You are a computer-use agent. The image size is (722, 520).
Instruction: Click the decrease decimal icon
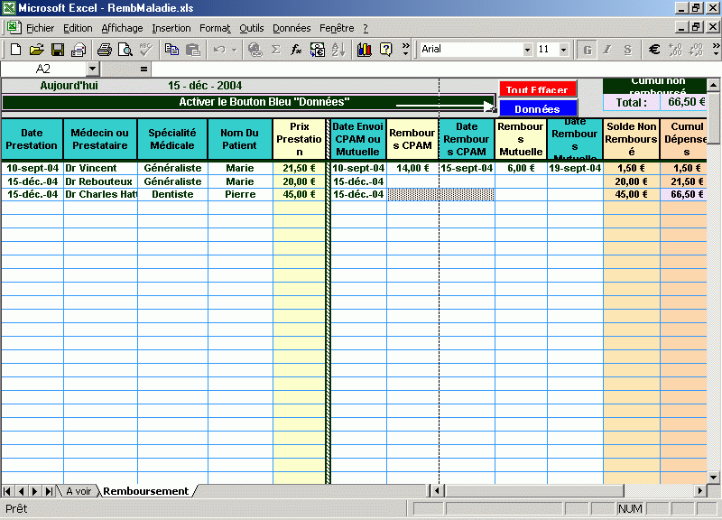tap(696, 50)
